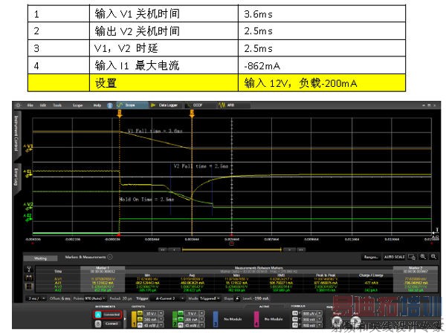The width and height of the screenshot is (446, 334).
Task: Toggle output 2 I2 trace checkbox
Action: (181, 319)
